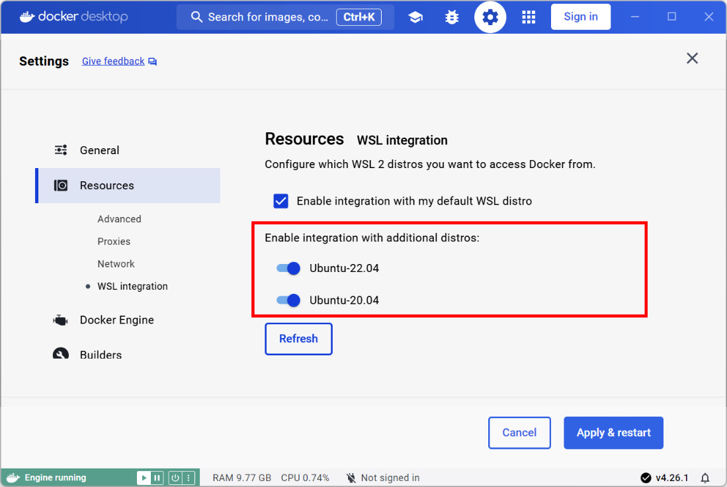Click the Ctrl+K shortcut badge
Screen dimensions: 727x487
pyautogui.click(x=359, y=17)
